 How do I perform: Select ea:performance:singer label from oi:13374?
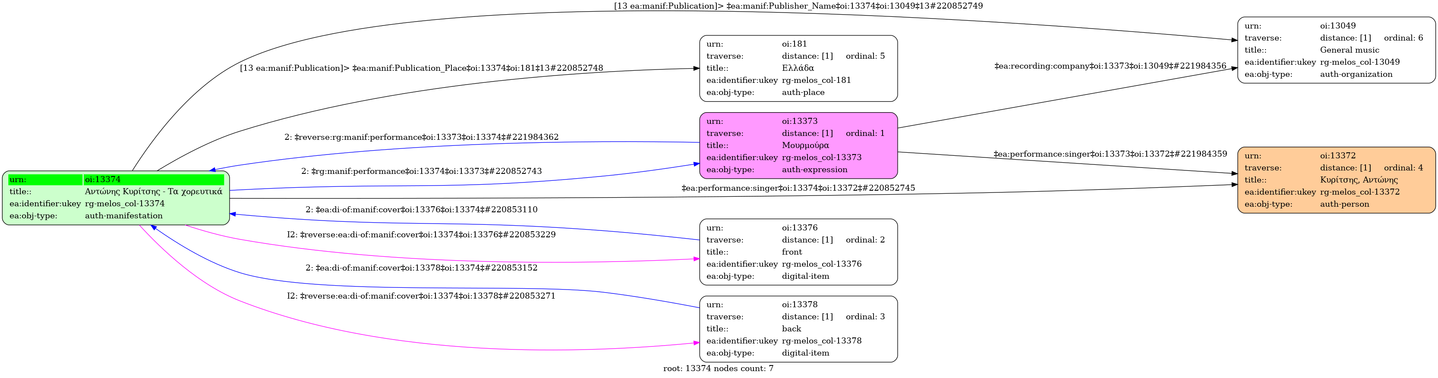tap(798, 188)
